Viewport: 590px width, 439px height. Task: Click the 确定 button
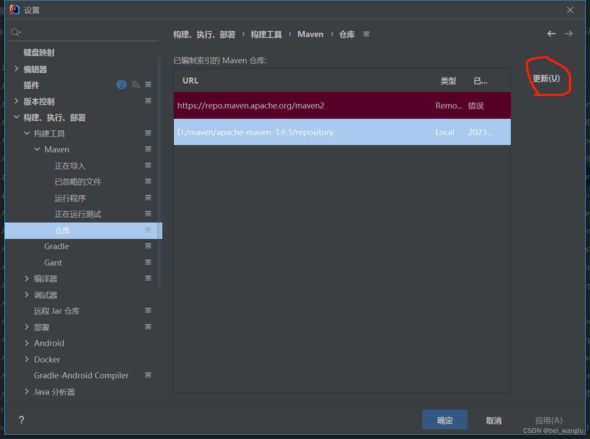[x=445, y=420]
